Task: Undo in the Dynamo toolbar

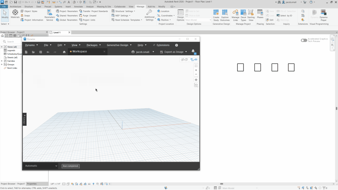Action: pos(48,52)
